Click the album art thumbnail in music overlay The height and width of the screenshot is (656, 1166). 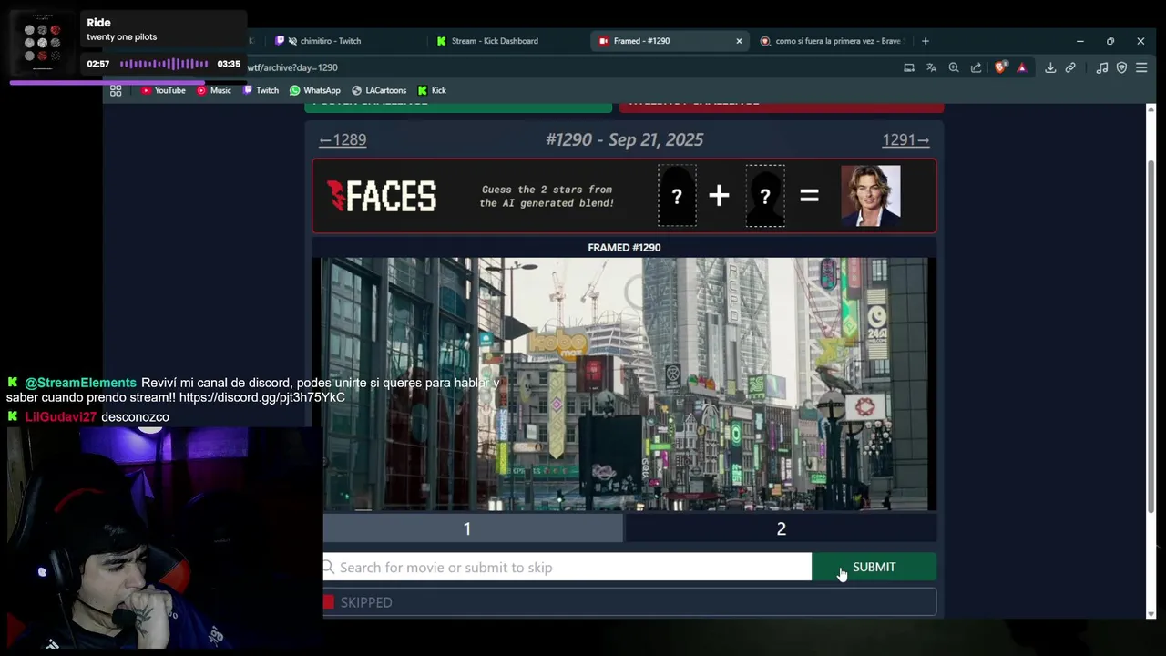click(42, 43)
